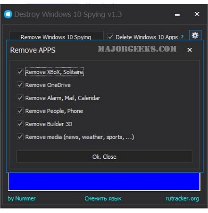208x213 pixels.
Task: Close the Remove APPS dialog
Action: click(190, 50)
